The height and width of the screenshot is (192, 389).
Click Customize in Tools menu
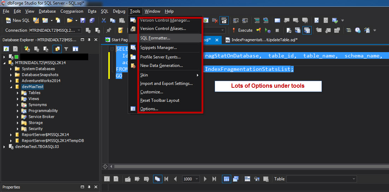(166, 92)
